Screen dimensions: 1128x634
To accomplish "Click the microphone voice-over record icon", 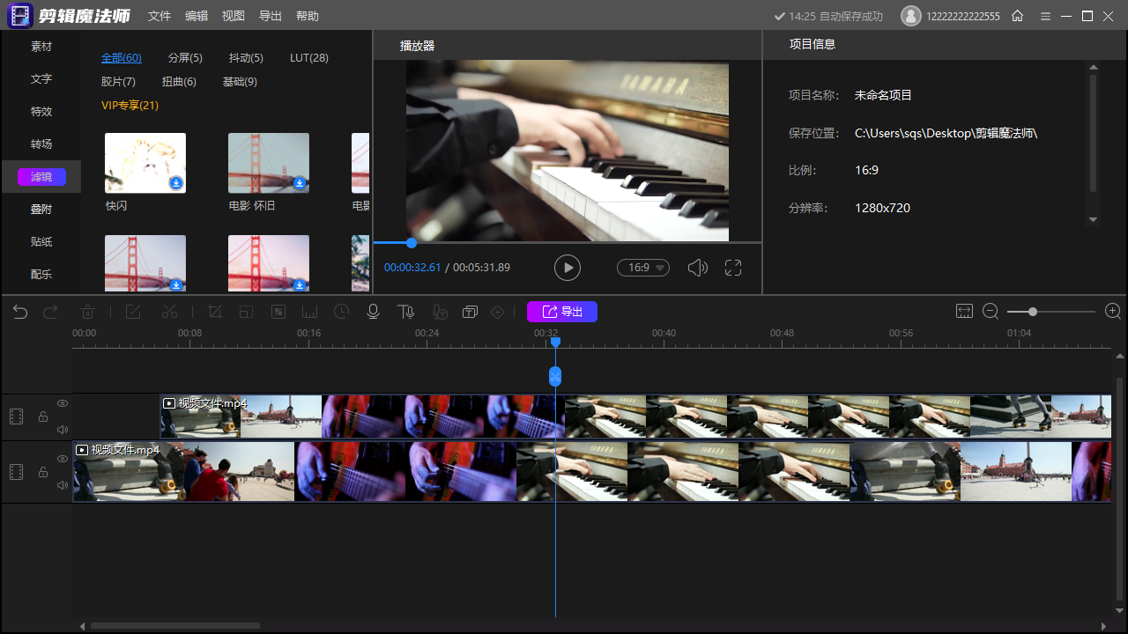I will tap(374, 312).
